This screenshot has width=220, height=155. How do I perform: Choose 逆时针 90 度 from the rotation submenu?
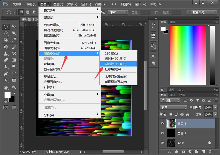(x=118, y=64)
